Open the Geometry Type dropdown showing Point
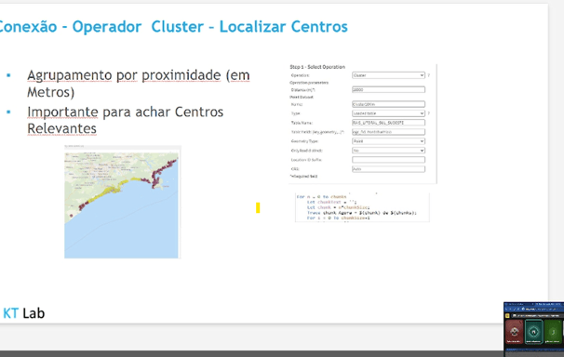564x357 pixels. pyautogui.click(x=388, y=141)
